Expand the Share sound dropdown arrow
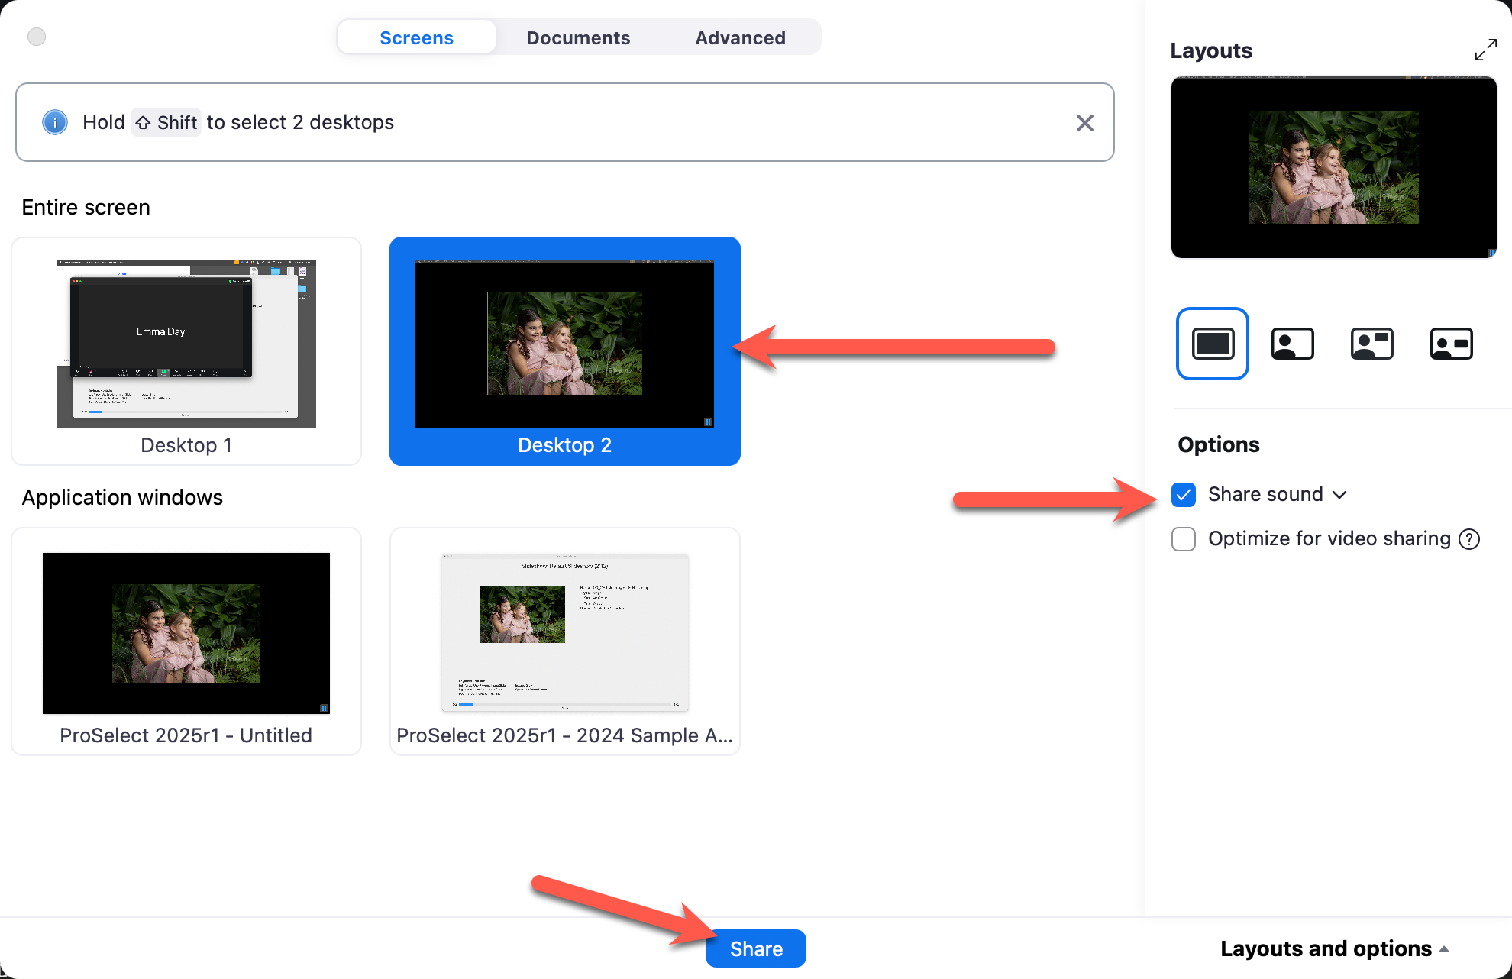 1339,495
